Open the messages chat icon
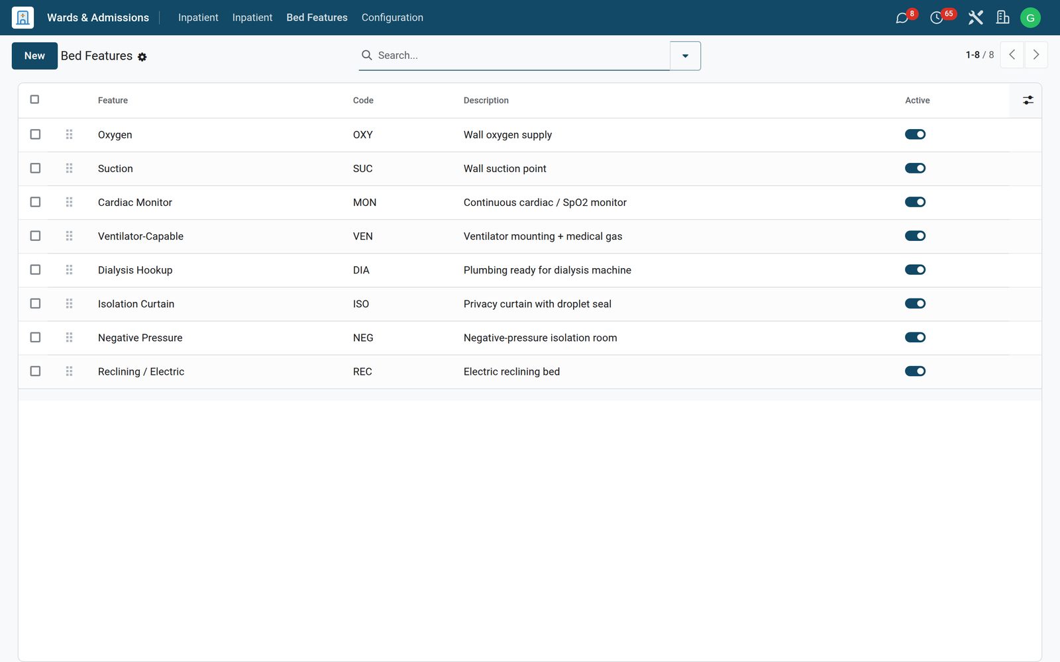The width and height of the screenshot is (1060, 662). 902,18
